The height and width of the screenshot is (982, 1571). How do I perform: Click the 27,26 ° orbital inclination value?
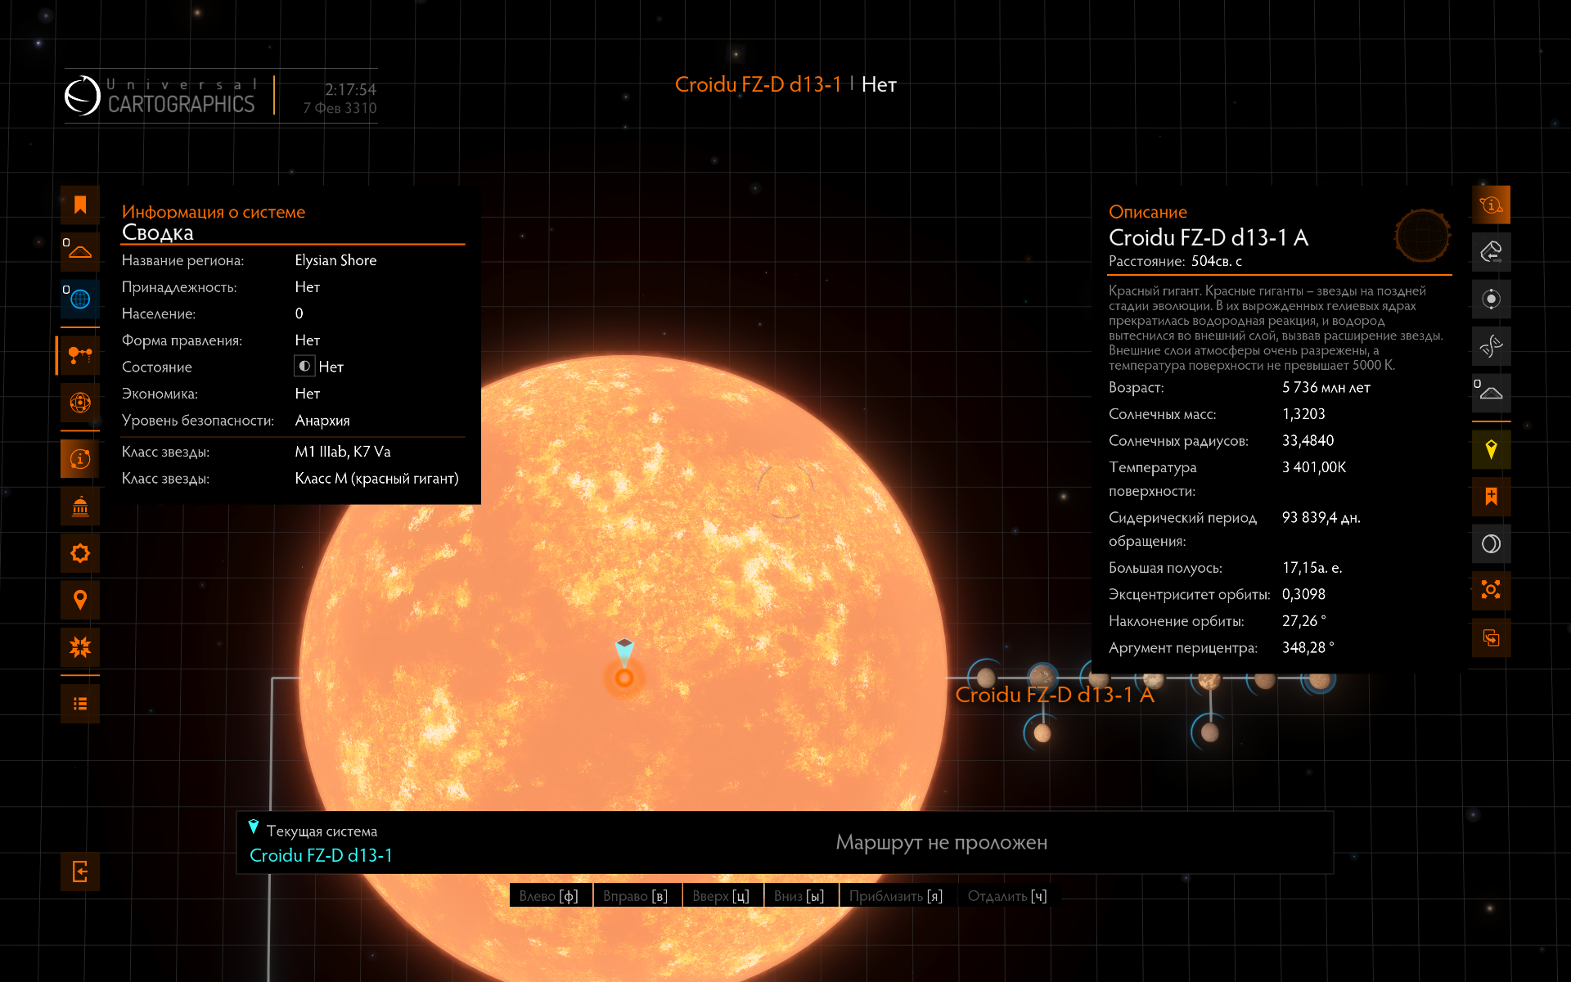pyautogui.click(x=1304, y=621)
